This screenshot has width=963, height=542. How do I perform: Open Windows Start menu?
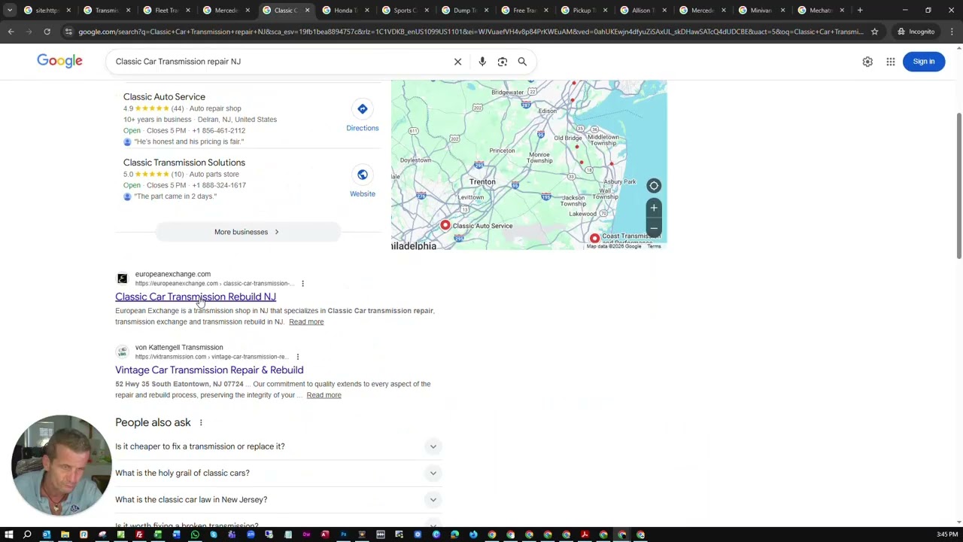[x=8, y=534]
